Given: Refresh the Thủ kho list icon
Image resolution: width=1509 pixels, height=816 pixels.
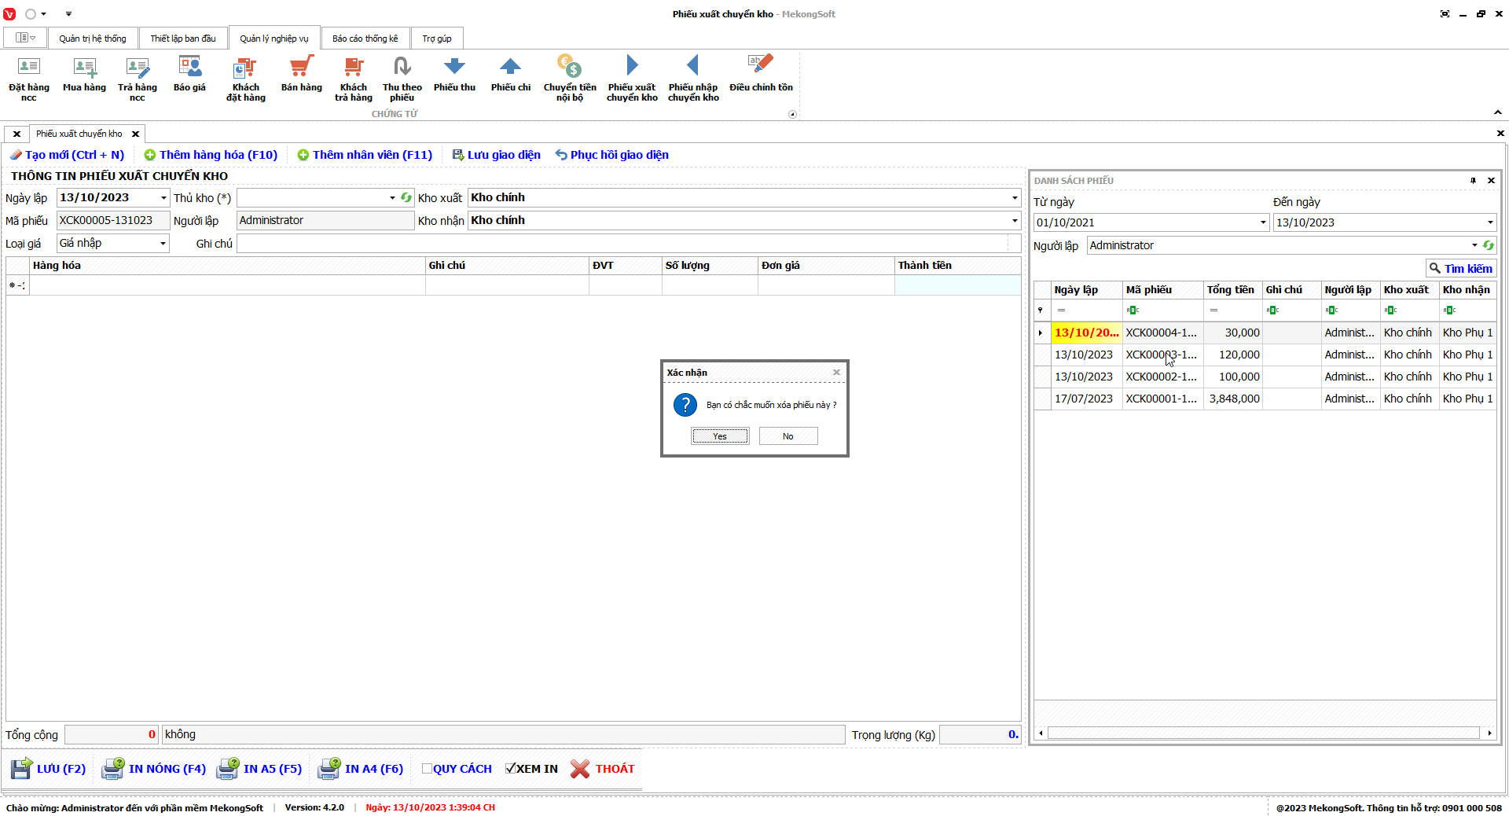Looking at the screenshot, I should click(406, 198).
